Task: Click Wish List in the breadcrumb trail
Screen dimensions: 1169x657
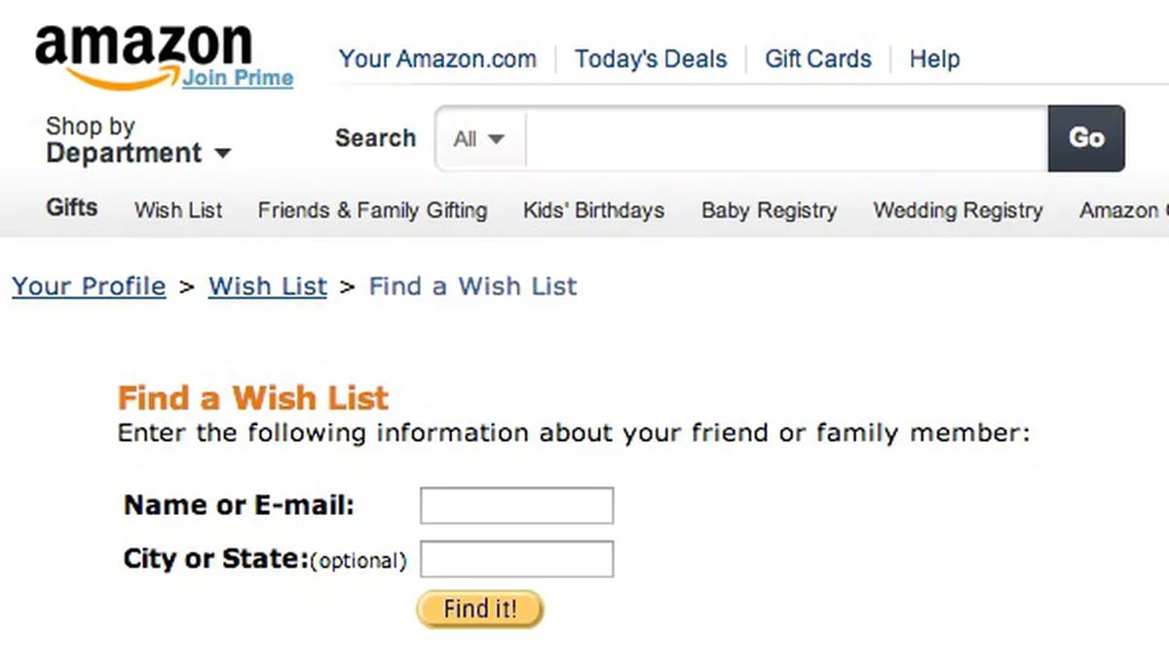Action: (x=267, y=286)
